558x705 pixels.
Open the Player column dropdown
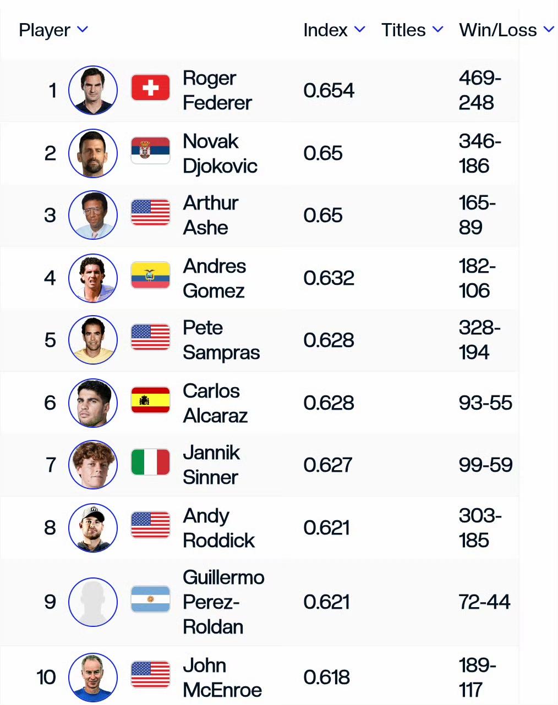click(x=83, y=29)
